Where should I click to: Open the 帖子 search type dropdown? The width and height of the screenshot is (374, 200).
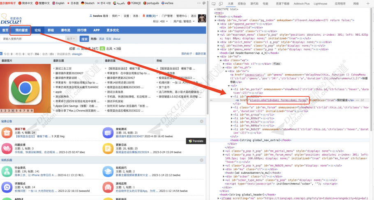click(72, 39)
